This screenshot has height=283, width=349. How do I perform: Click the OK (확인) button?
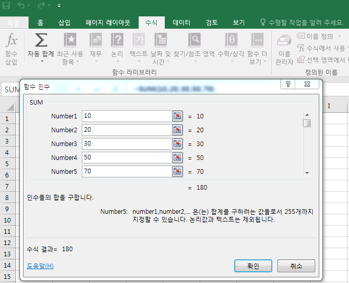click(x=253, y=266)
